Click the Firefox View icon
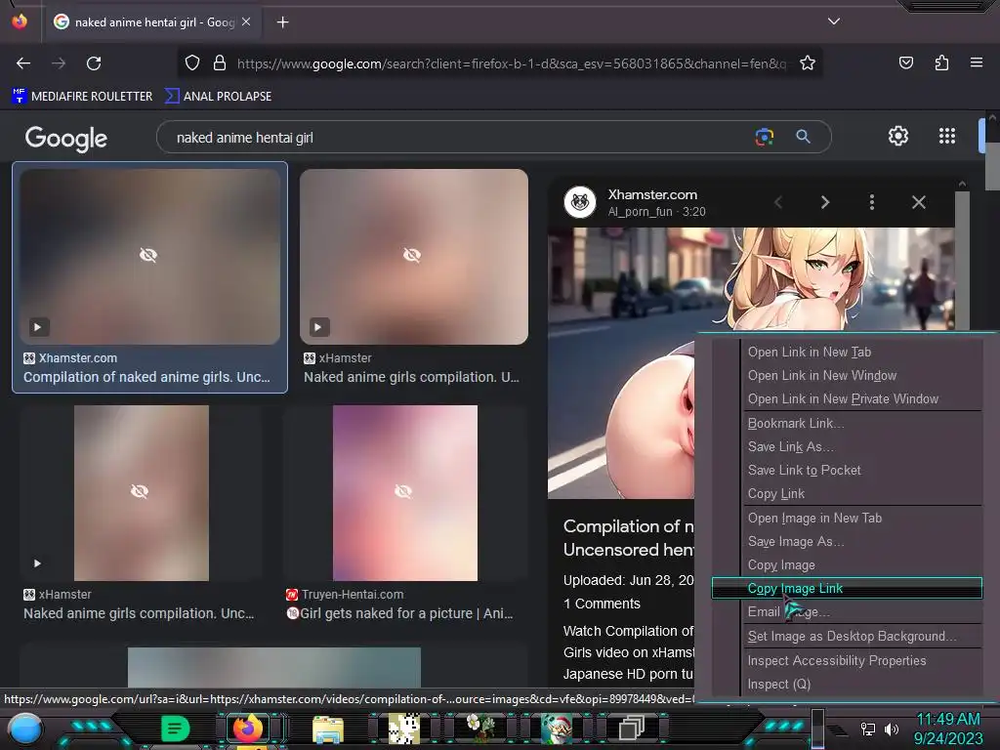This screenshot has height=750, width=1000. [20, 21]
